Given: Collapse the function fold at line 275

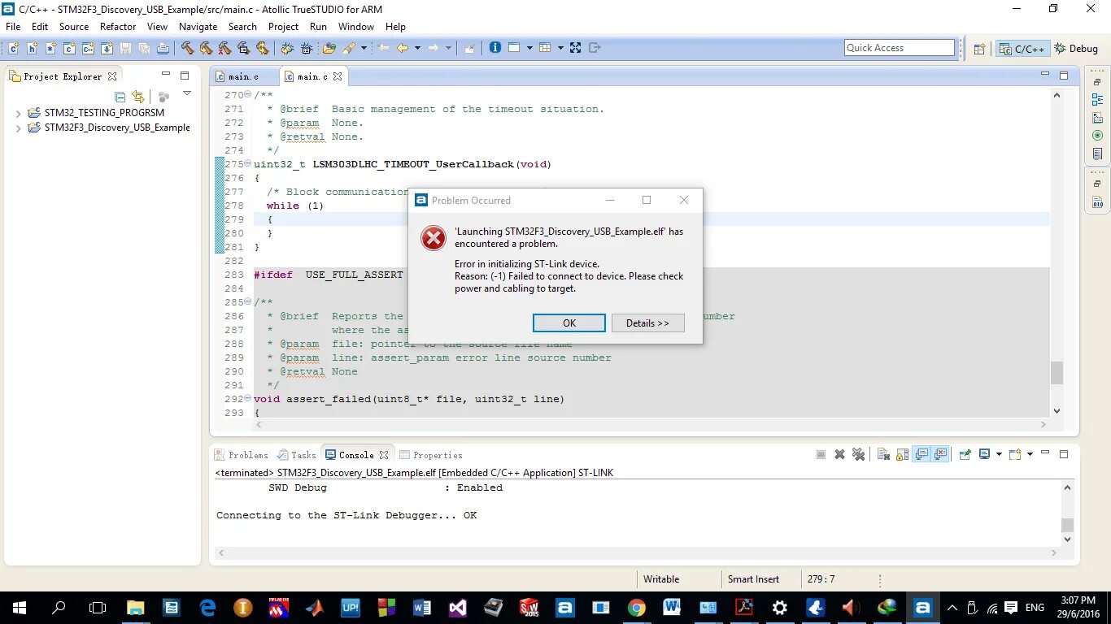Looking at the screenshot, I should [248, 164].
